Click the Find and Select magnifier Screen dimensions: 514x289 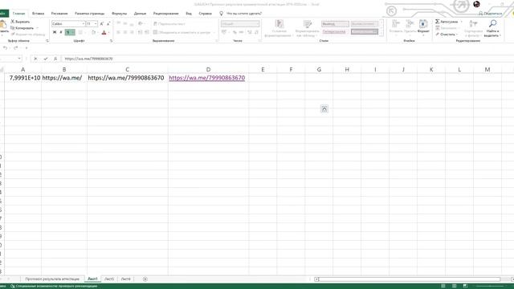tap(492, 28)
